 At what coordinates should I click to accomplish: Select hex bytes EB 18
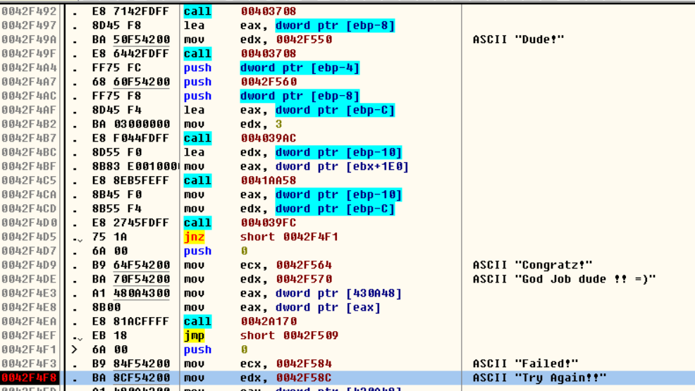click(x=109, y=335)
